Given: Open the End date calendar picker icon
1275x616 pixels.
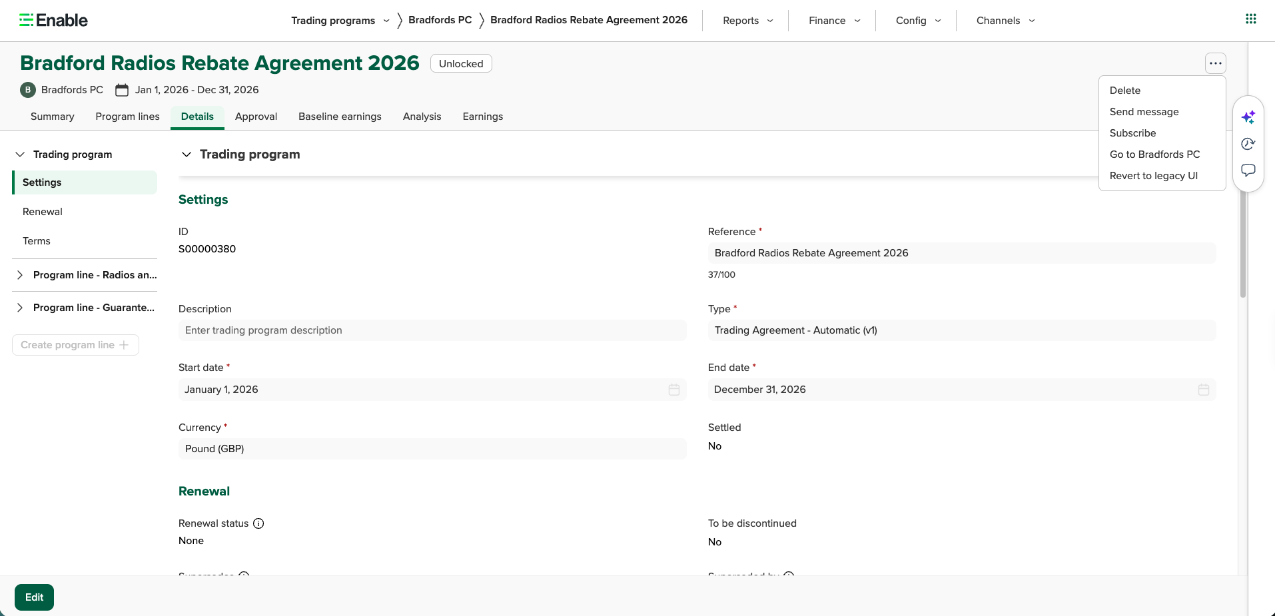Looking at the screenshot, I should coord(1204,390).
